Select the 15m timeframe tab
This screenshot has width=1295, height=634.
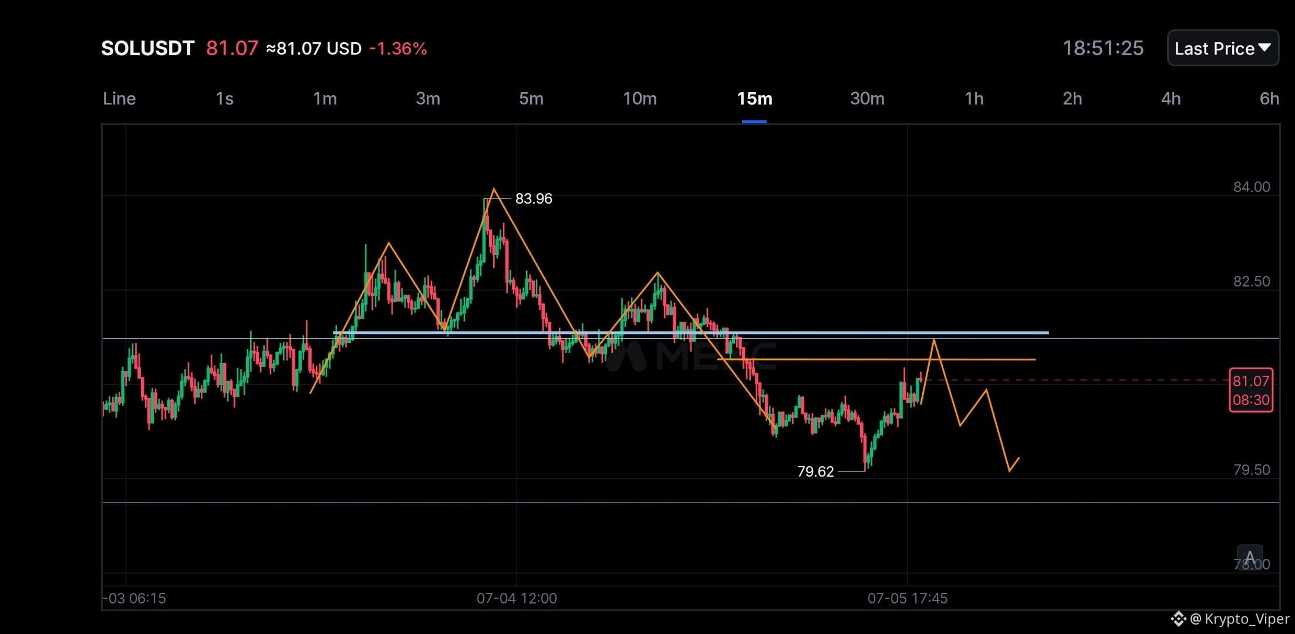(x=754, y=99)
